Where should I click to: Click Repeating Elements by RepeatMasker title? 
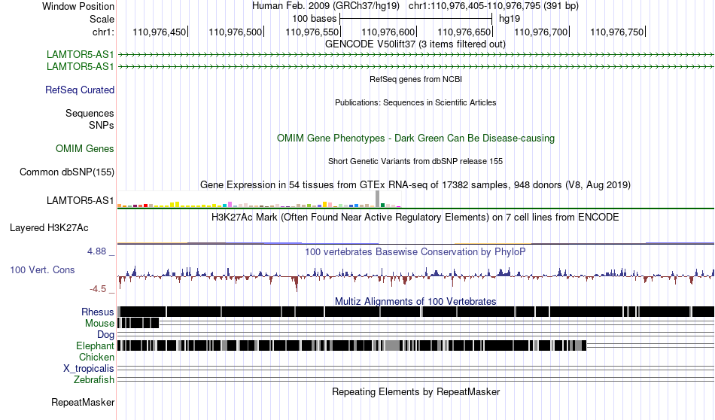[415, 391]
